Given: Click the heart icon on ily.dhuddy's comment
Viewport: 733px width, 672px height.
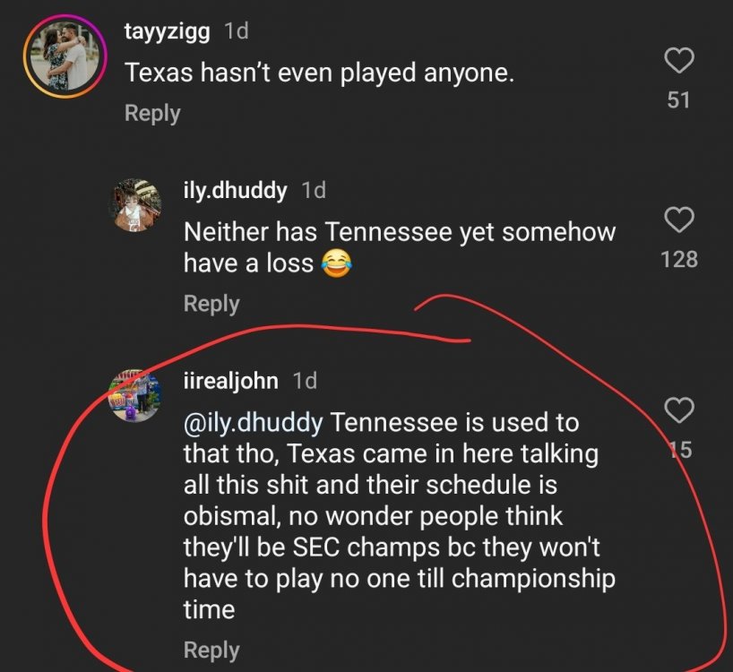Looking at the screenshot, I should (680, 220).
